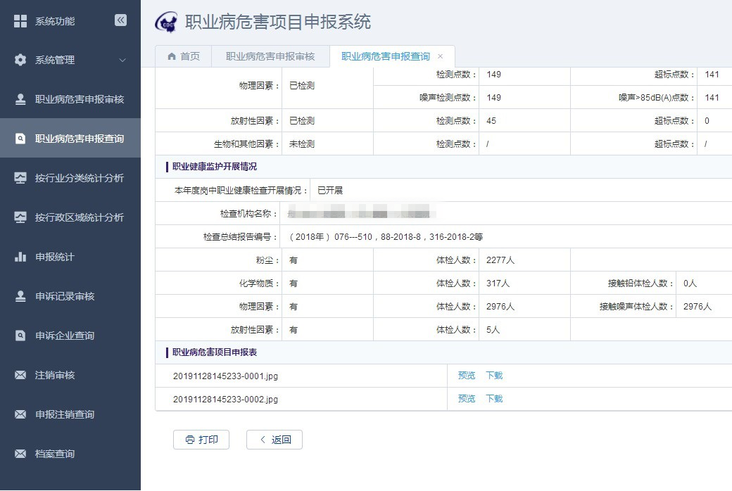Click the system logo in the header
Viewport: 732px width, 491px height.
point(167,22)
